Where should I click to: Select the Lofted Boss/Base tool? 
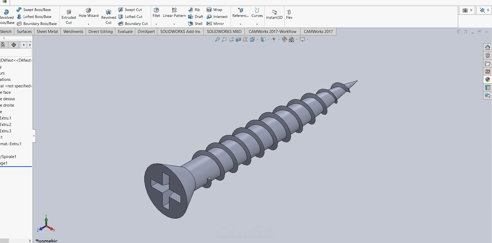click(x=34, y=17)
